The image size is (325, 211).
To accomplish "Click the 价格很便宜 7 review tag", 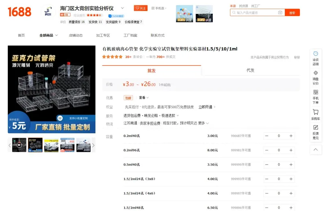I will click(134, 22).
